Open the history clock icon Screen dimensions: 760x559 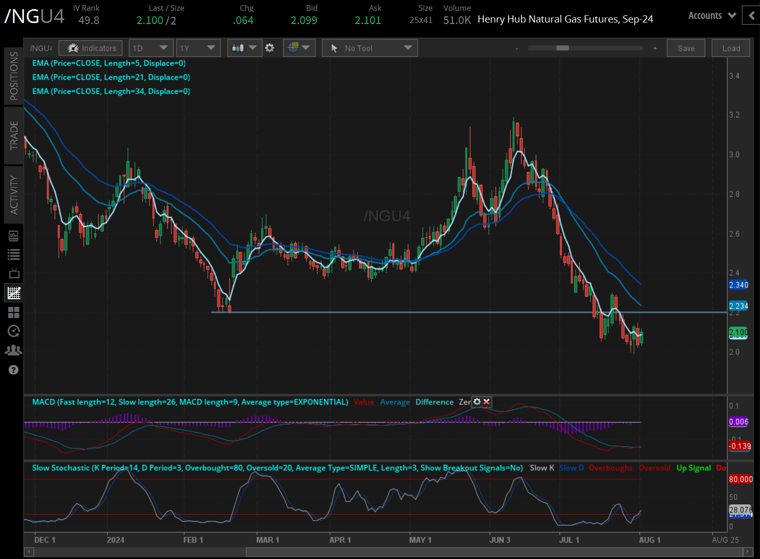click(x=14, y=331)
